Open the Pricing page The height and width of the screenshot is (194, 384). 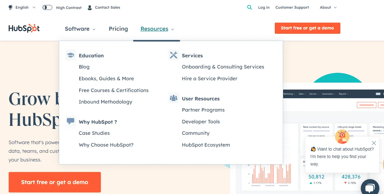pos(118,29)
